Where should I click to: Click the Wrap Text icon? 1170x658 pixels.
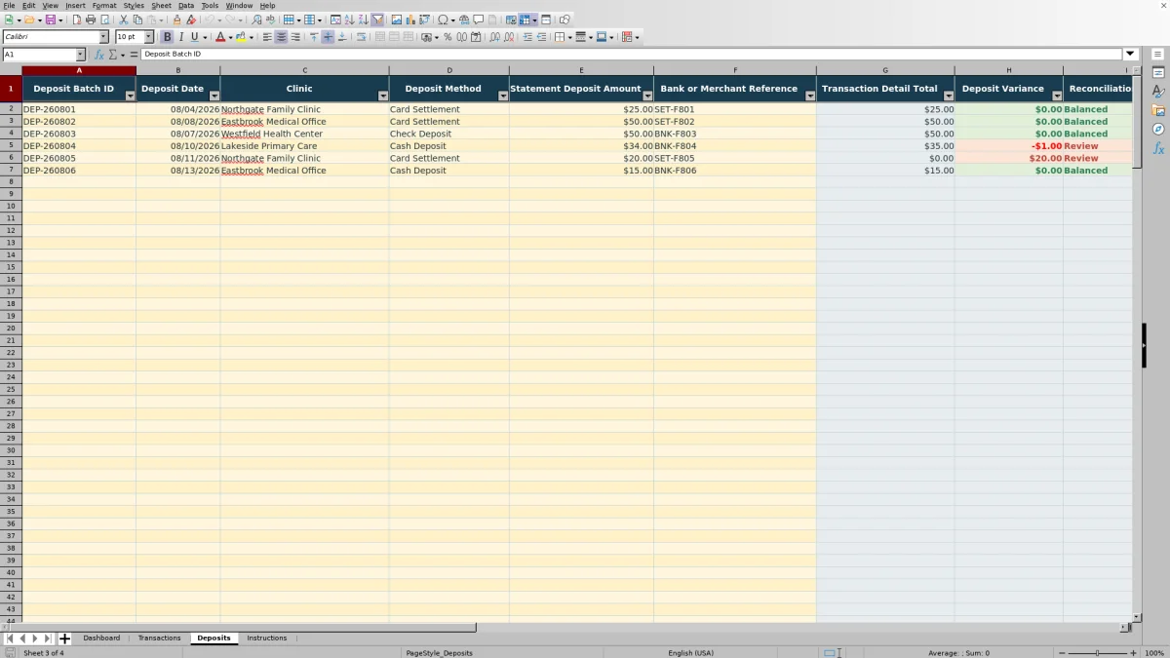[362, 37]
